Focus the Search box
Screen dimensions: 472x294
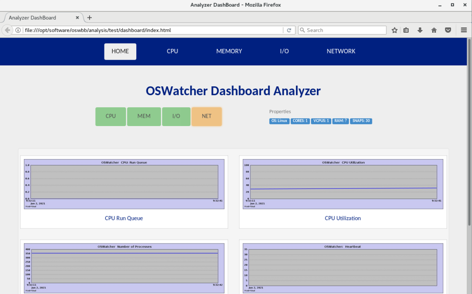click(x=342, y=30)
